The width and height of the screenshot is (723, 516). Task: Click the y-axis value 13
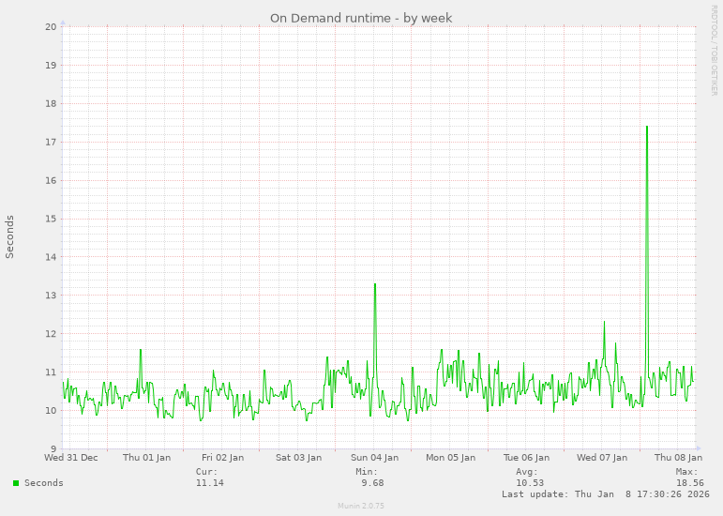click(x=51, y=296)
